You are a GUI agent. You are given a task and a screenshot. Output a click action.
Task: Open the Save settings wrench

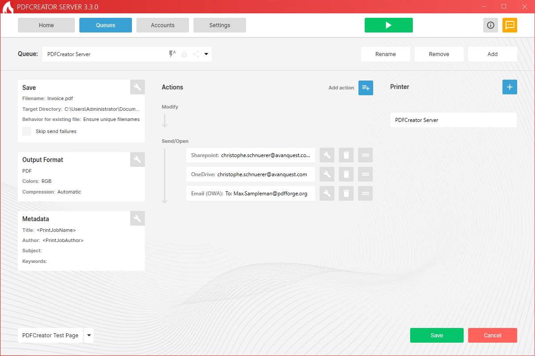pyautogui.click(x=137, y=87)
